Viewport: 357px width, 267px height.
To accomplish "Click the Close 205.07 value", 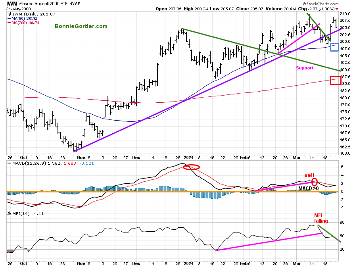I will coord(250,9).
